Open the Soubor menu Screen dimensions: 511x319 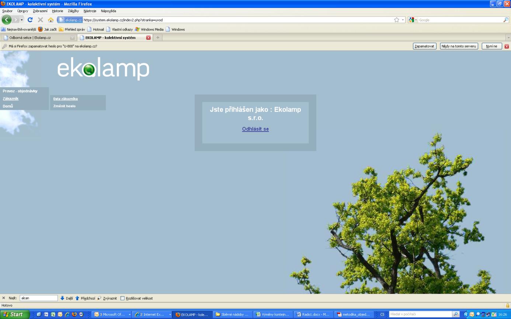(7, 11)
